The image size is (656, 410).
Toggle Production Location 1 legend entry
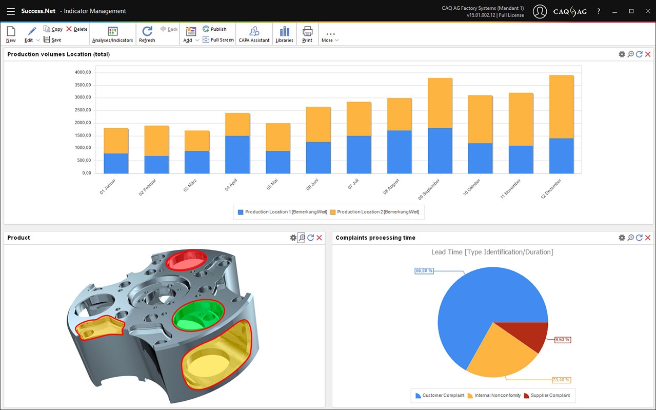coord(282,212)
